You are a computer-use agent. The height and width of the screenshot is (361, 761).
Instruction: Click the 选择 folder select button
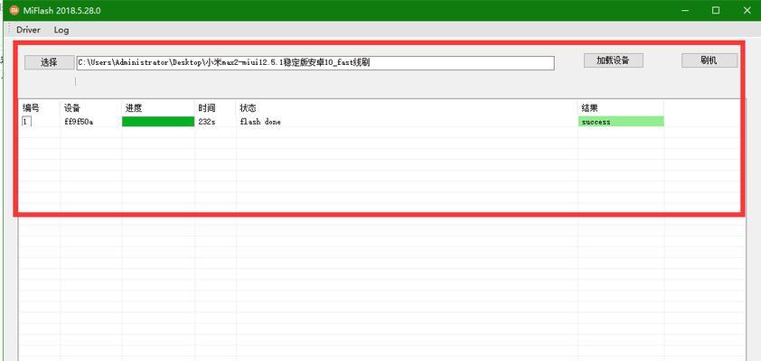point(49,62)
